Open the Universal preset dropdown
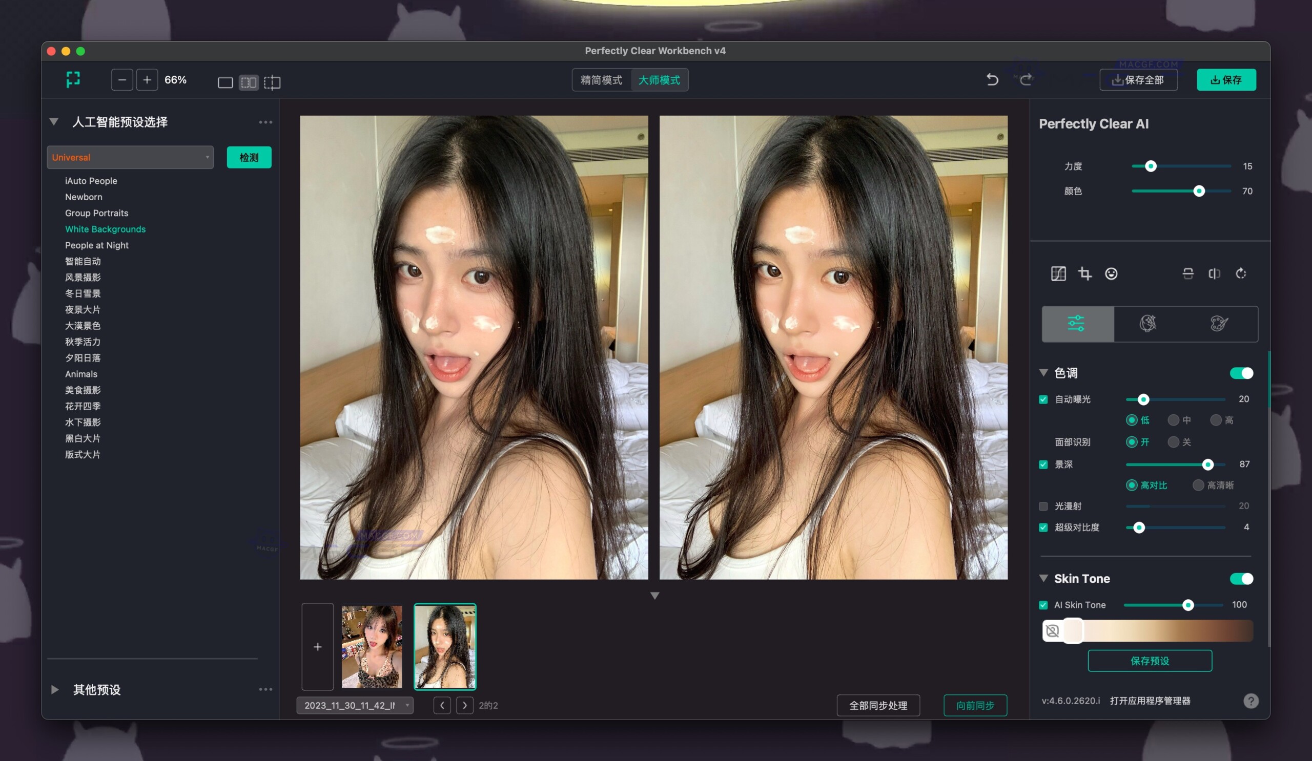 tap(130, 157)
